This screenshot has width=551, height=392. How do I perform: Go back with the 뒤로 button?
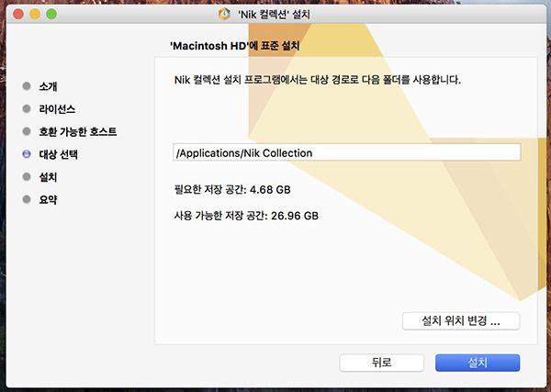pyautogui.click(x=382, y=363)
